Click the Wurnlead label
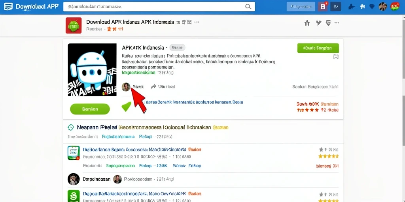The width and height of the screenshot is (405, 202). click(167, 86)
